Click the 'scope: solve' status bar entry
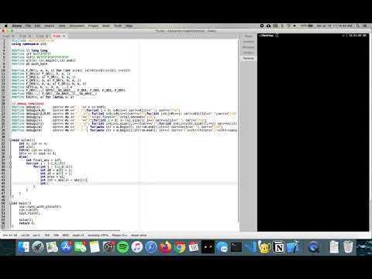372x279 pixels. coord(139,236)
